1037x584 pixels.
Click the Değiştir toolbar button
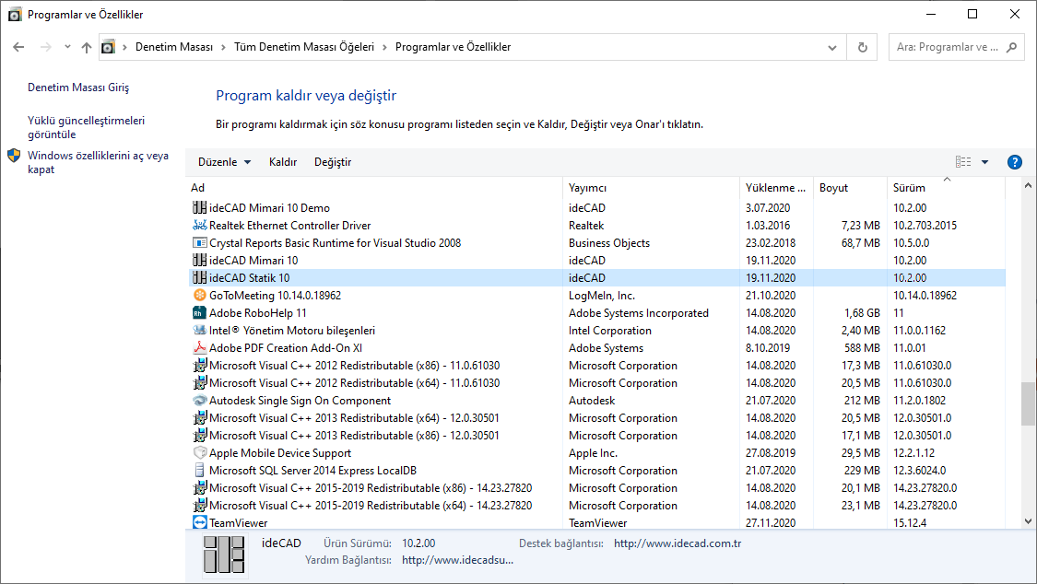point(332,162)
